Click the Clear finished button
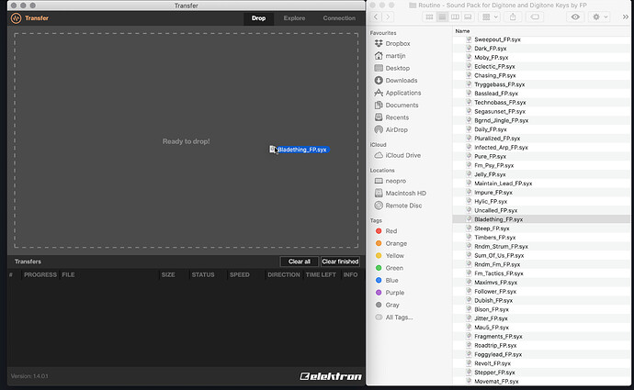 [x=340, y=262]
